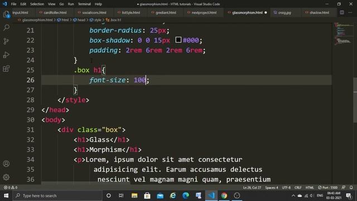357x201 pixels.
Task: Open the Terminal menu
Action: (84, 4)
